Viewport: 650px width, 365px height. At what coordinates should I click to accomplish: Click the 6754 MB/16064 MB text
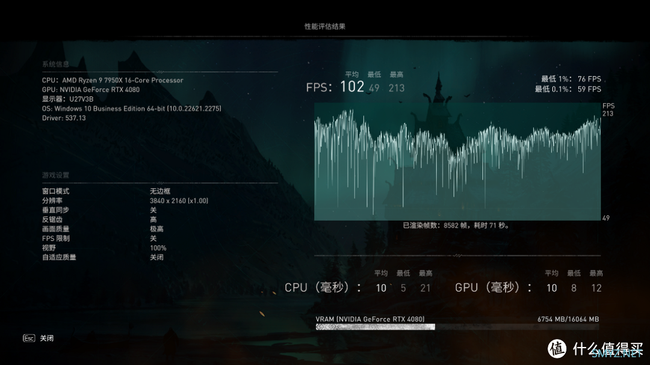click(568, 319)
